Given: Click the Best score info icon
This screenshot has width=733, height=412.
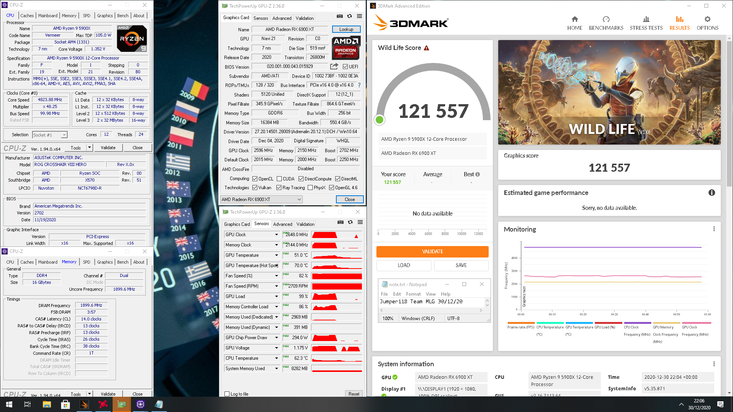Looking at the screenshot, I should (478, 174).
